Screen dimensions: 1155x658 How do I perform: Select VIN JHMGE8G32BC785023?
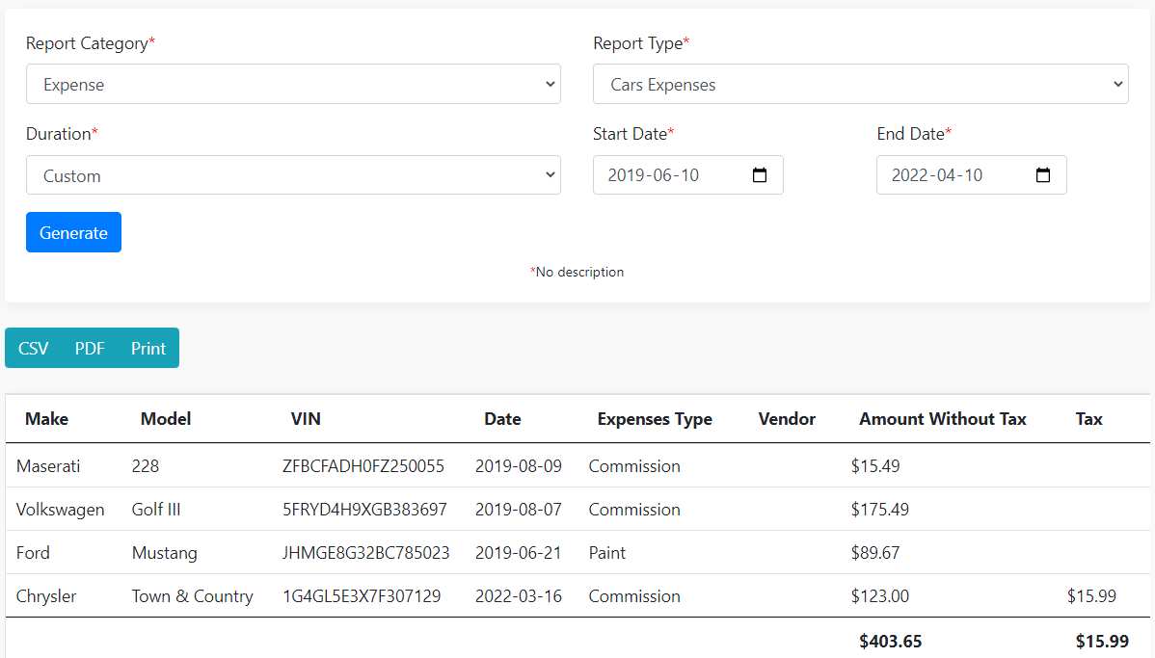tap(366, 553)
